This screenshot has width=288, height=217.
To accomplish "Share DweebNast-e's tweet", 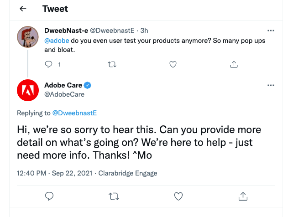I will tap(234, 64).
